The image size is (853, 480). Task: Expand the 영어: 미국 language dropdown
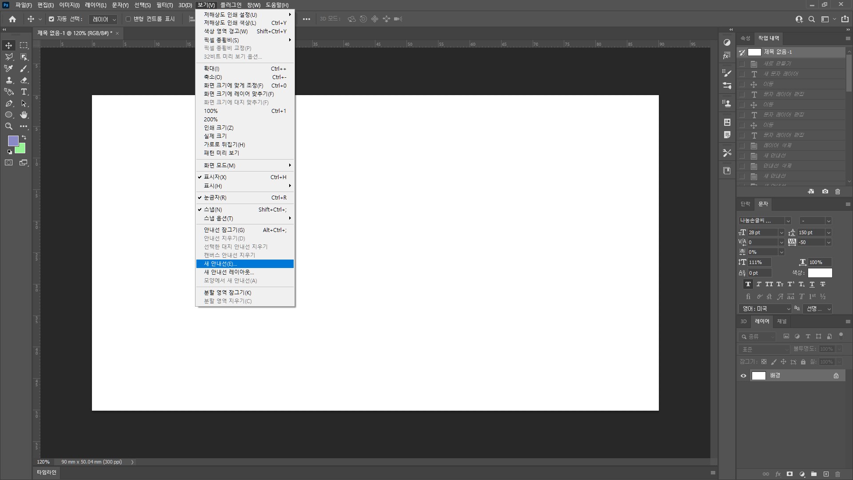765,308
